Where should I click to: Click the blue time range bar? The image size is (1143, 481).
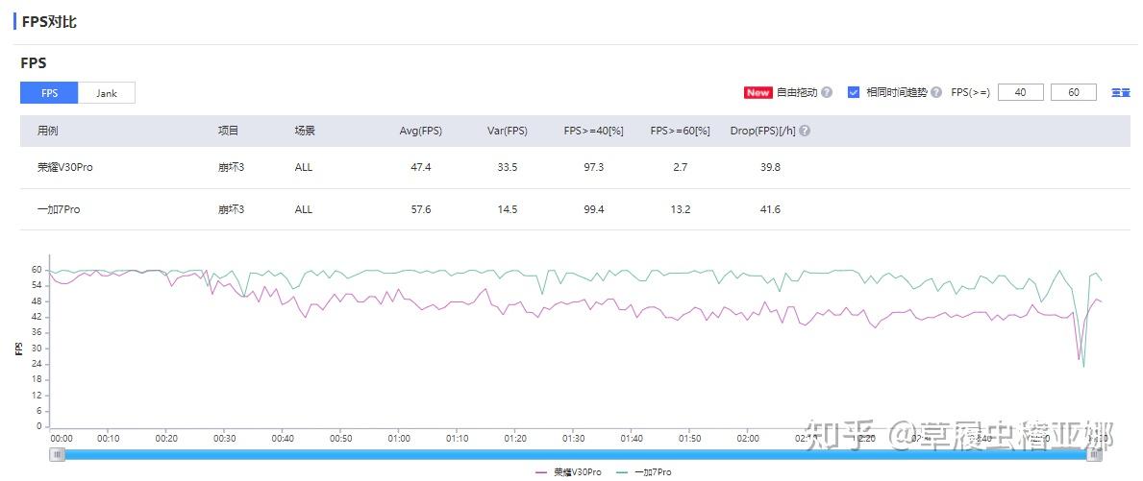tap(576, 454)
